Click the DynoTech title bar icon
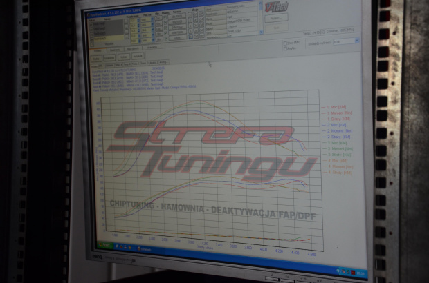 coord(88,14)
